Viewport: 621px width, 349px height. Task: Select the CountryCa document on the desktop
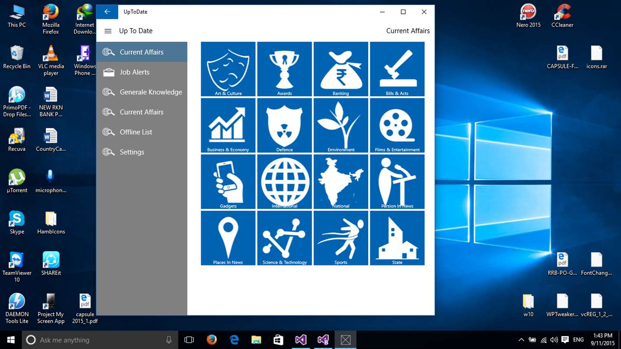(x=51, y=140)
